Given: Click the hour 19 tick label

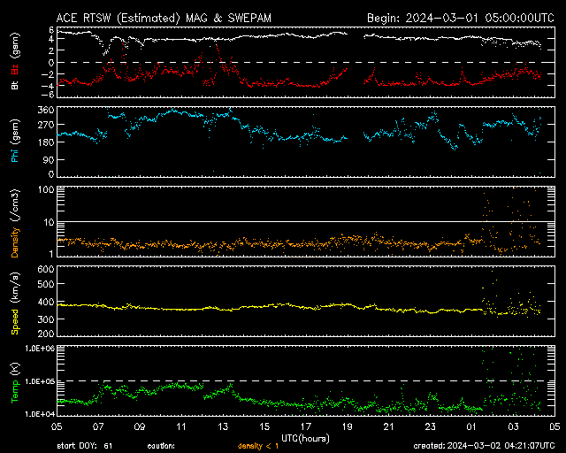Looking at the screenshot, I should pyautogui.click(x=346, y=426).
